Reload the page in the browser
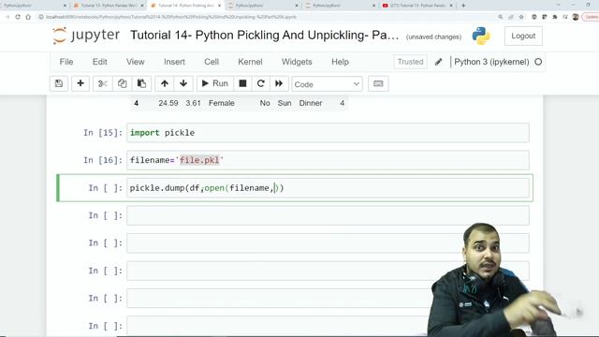Viewport: 599px width, 337px height. coord(18,17)
